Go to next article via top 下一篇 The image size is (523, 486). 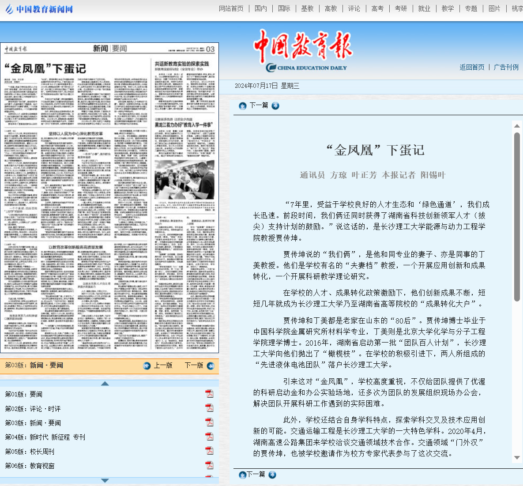[259, 105]
